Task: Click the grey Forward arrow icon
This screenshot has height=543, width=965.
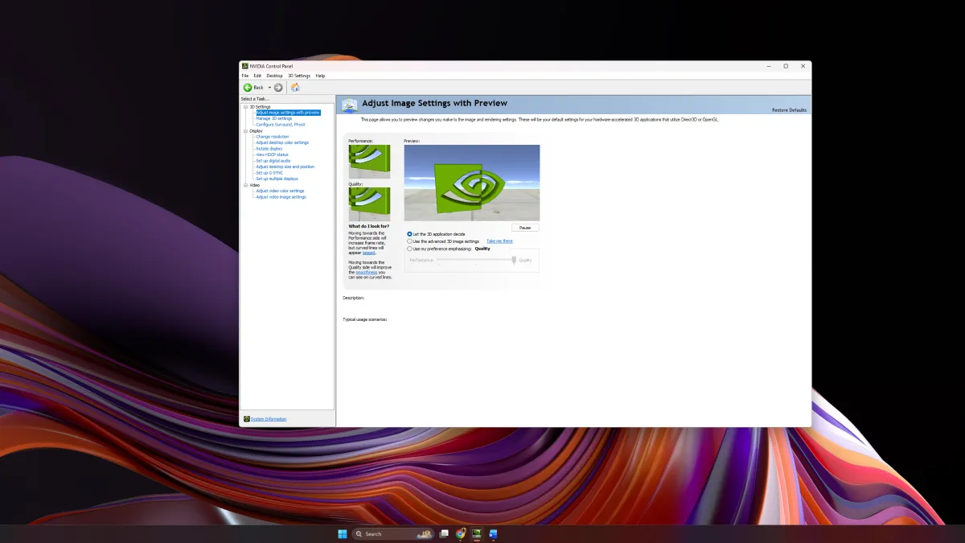Action: [x=278, y=87]
